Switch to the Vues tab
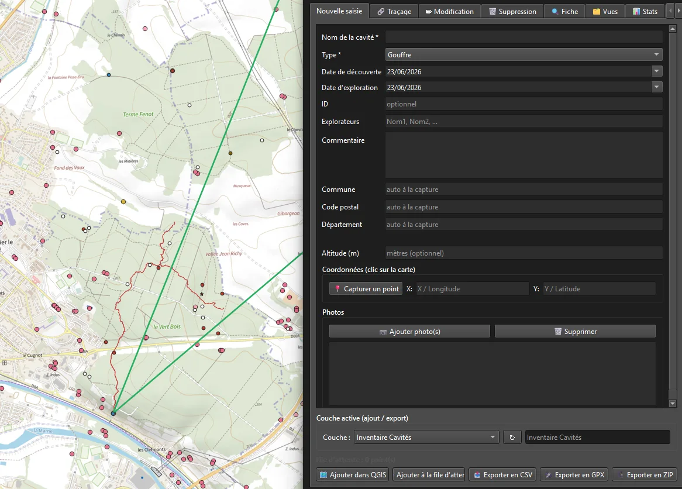 coord(605,11)
